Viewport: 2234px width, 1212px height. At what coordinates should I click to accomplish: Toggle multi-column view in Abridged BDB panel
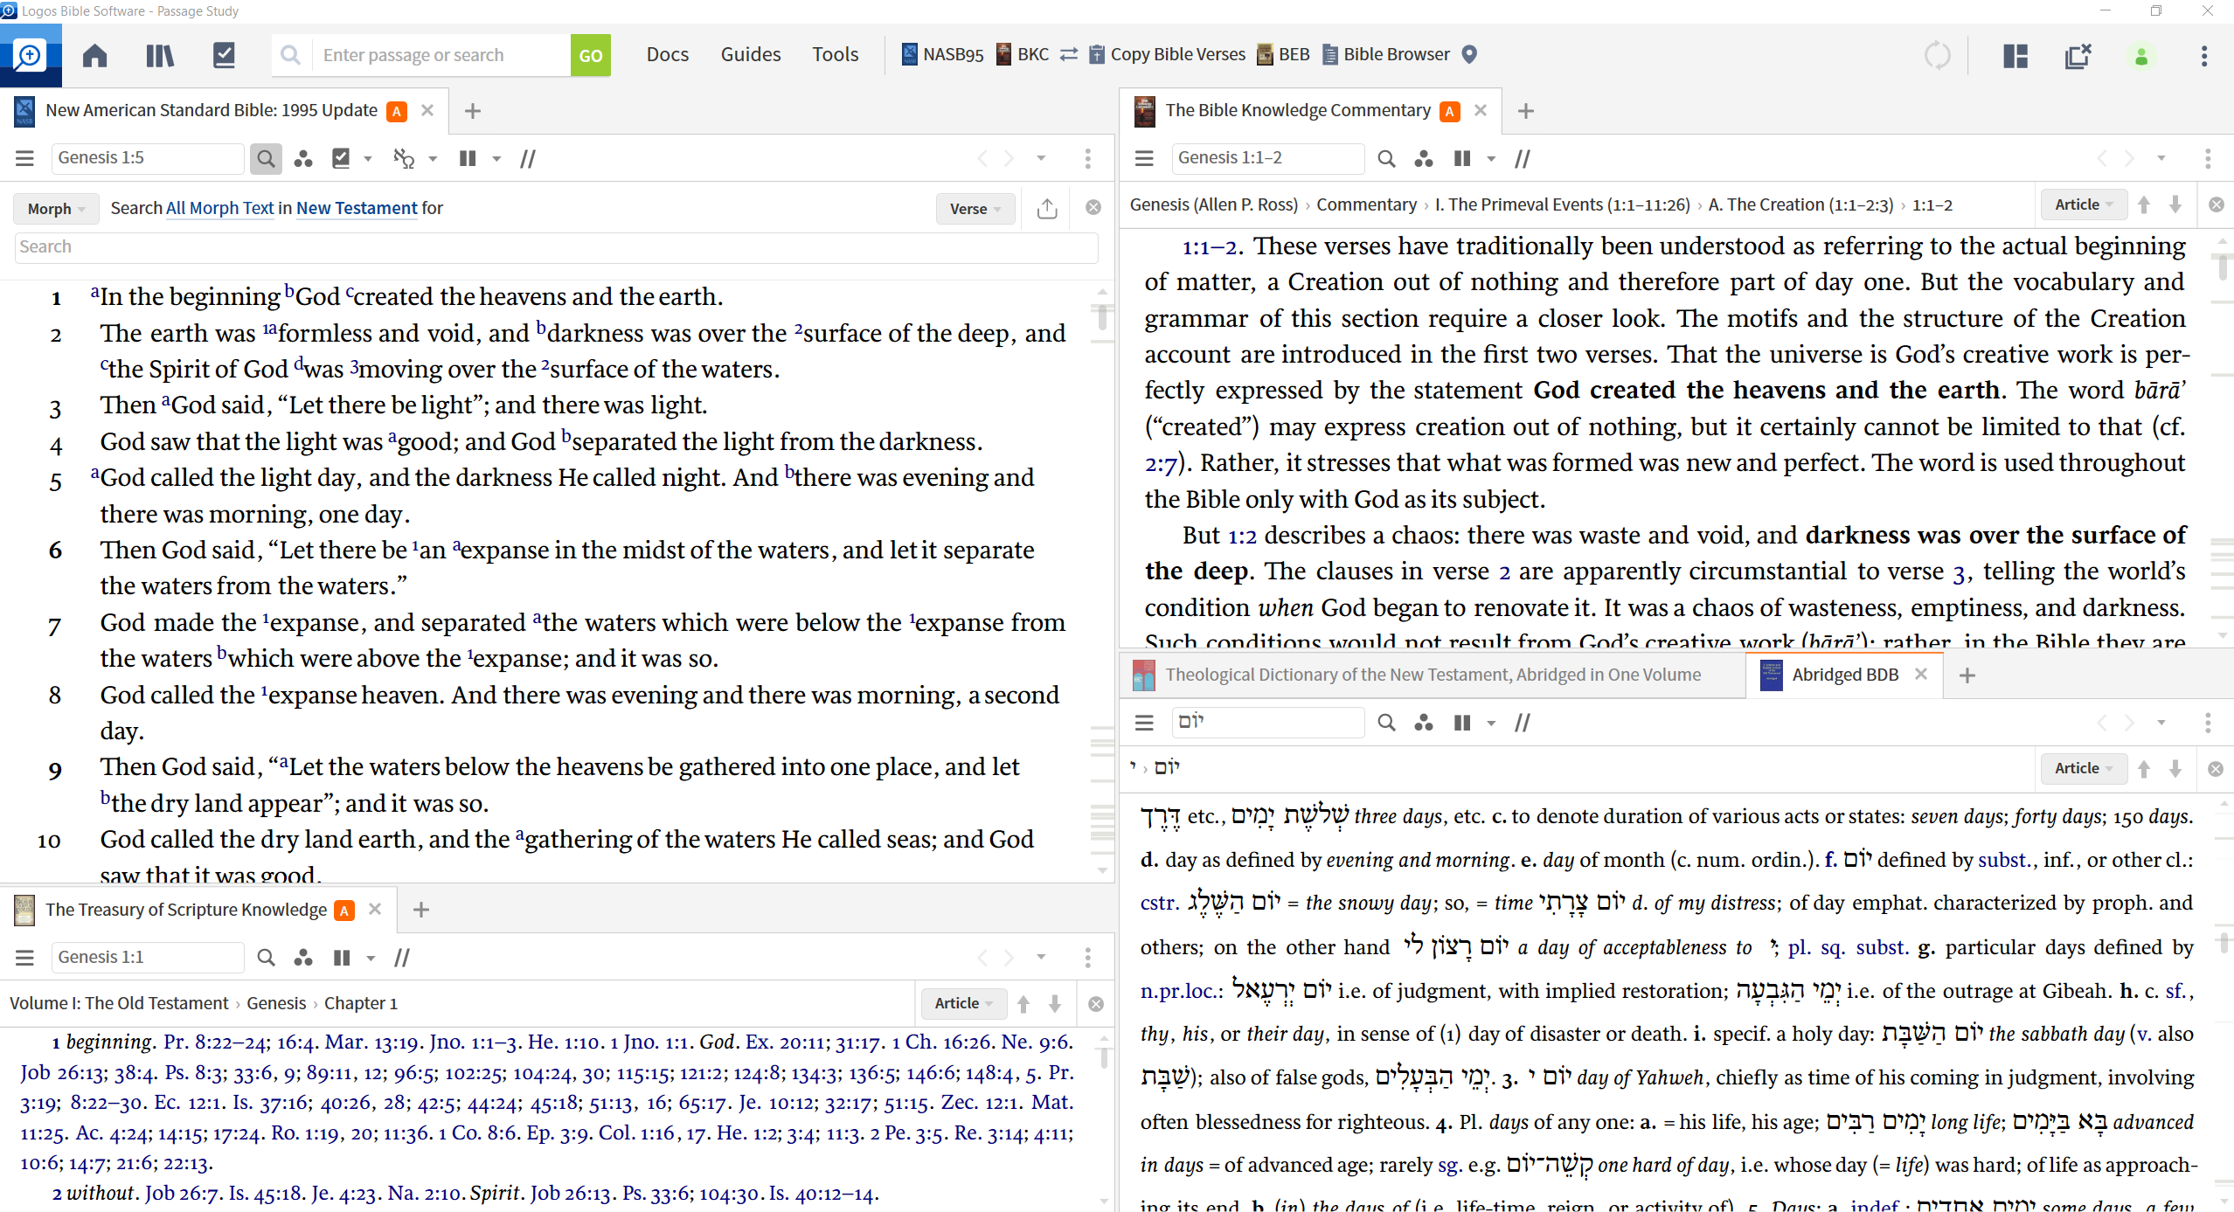tap(1461, 723)
